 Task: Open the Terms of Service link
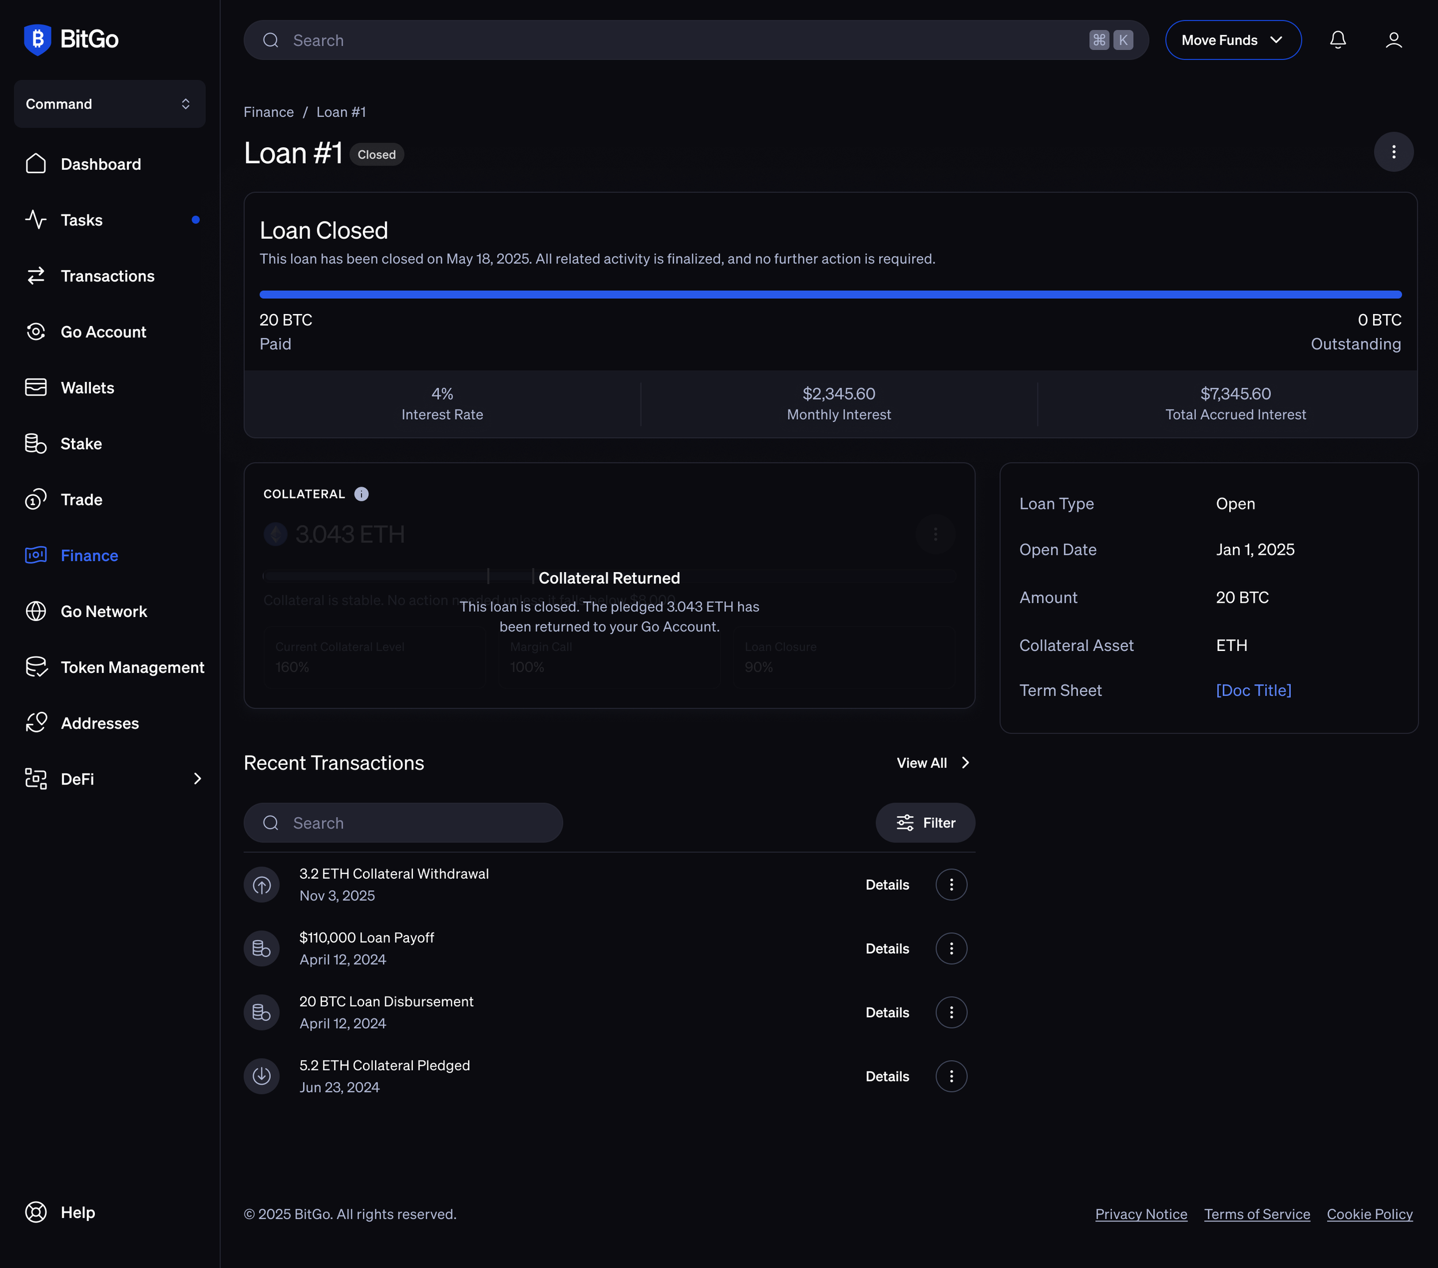1256,1214
